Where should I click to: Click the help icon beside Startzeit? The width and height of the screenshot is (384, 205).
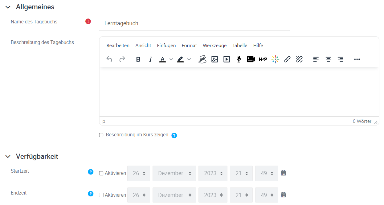tap(90, 172)
